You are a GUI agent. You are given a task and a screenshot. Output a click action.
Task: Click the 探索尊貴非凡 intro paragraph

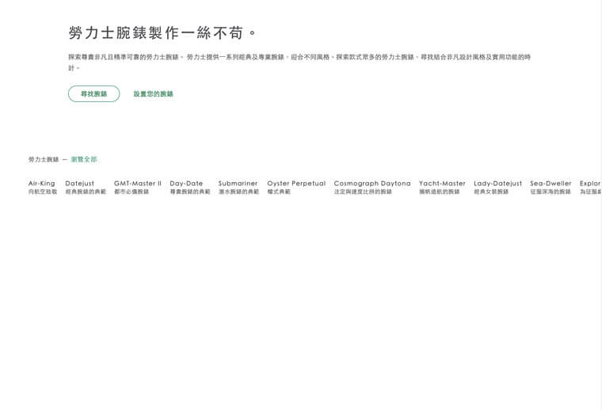pyautogui.click(x=299, y=58)
